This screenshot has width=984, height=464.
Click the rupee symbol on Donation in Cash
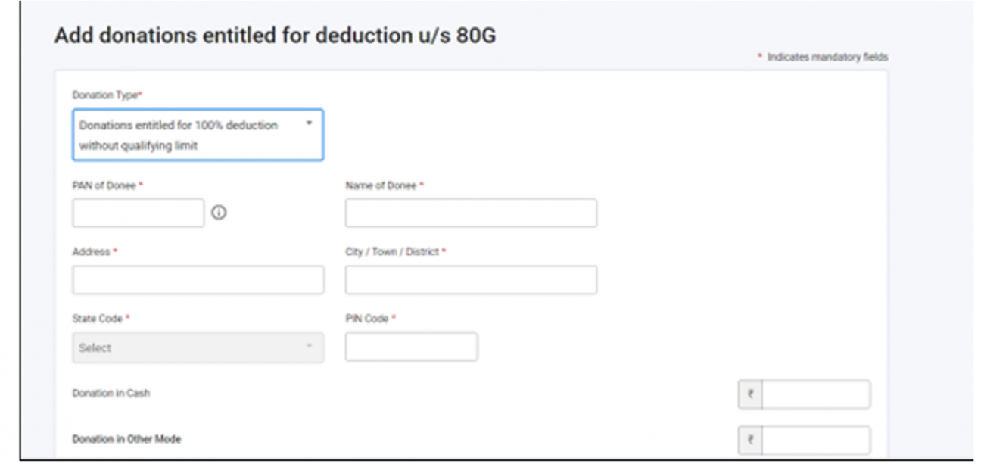pyautogui.click(x=749, y=393)
